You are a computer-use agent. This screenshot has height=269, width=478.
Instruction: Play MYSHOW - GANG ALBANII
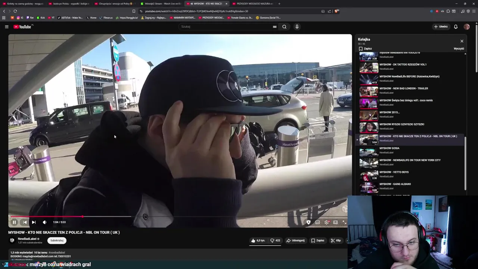click(411, 187)
